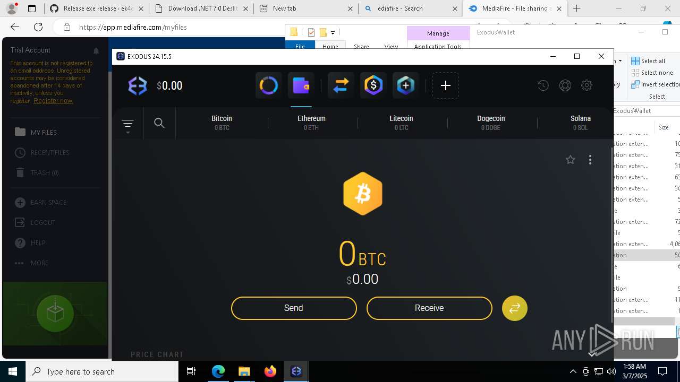Select the Solana asset tab
This screenshot has width=680, height=382.
(x=580, y=123)
